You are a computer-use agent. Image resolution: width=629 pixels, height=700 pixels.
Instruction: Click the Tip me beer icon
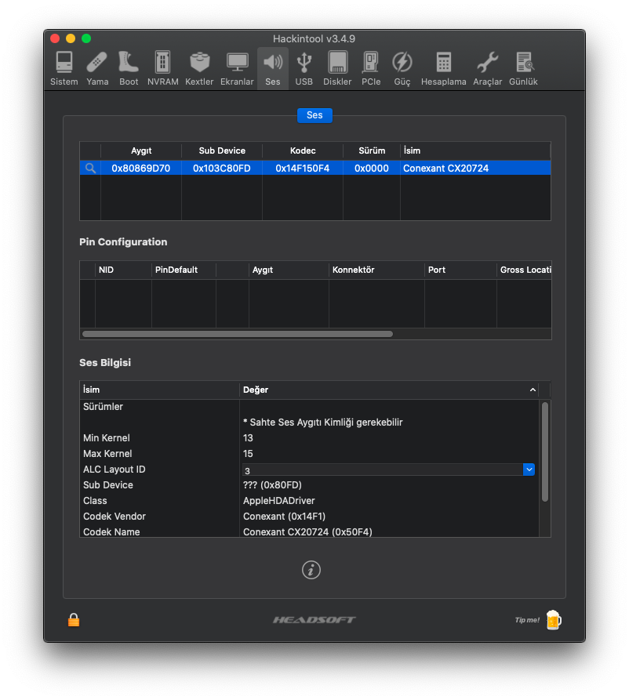click(x=554, y=620)
